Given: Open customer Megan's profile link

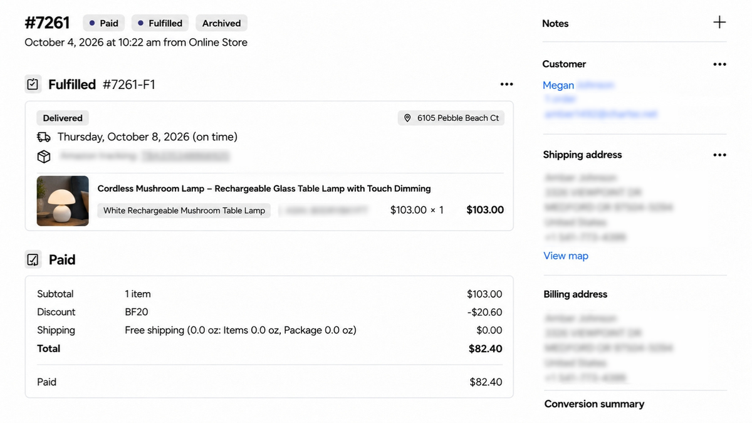Looking at the screenshot, I should [578, 85].
